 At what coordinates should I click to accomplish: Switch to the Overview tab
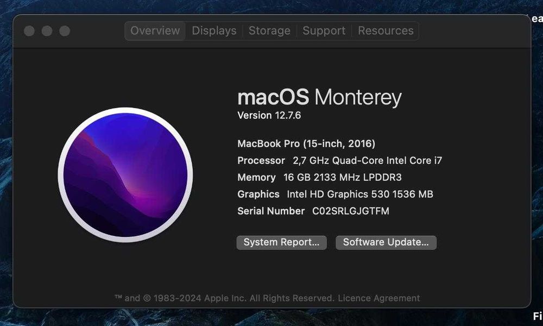(155, 31)
